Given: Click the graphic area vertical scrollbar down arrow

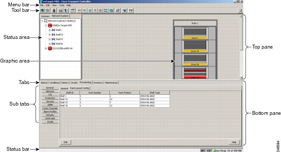Looking at the screenshot, I should click(241, 78).
